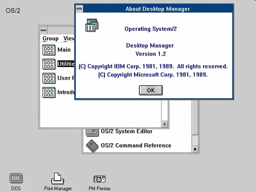256x192 pixels.
Task: Click the User group label text
Action: pyautogui.click(x=66, y=78)
